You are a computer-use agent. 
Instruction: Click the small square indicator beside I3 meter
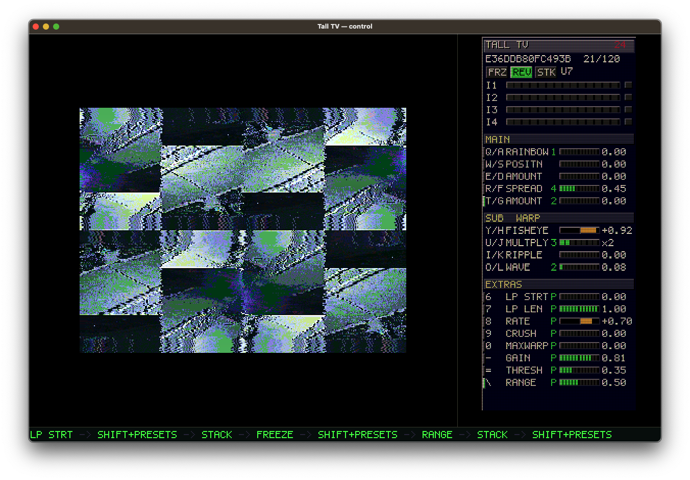[x=628, y=110]
